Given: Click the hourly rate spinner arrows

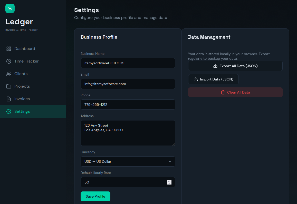Looking at the screenshot, I should tap(169, 182).
